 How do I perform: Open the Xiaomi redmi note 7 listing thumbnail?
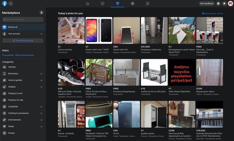click(x=99, y=30)
